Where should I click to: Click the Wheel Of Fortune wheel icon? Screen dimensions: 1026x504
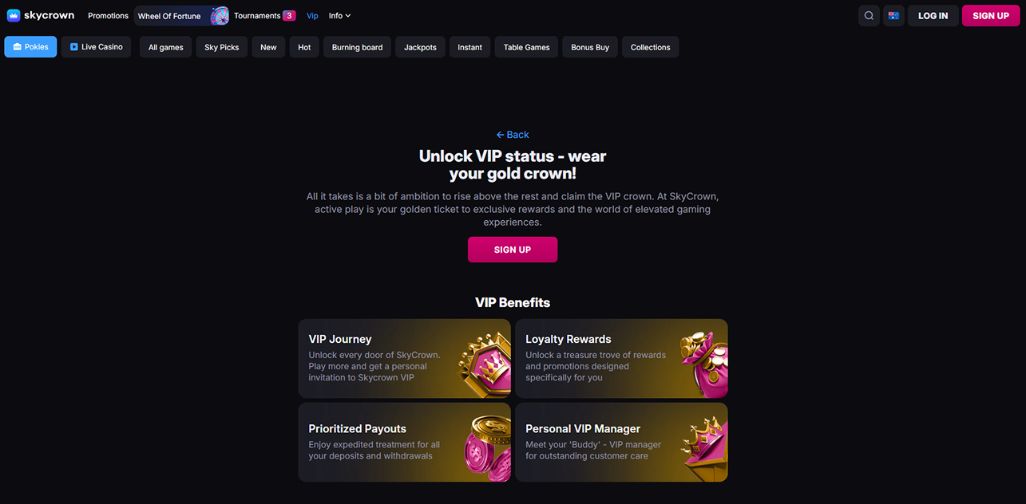point(220,16)
